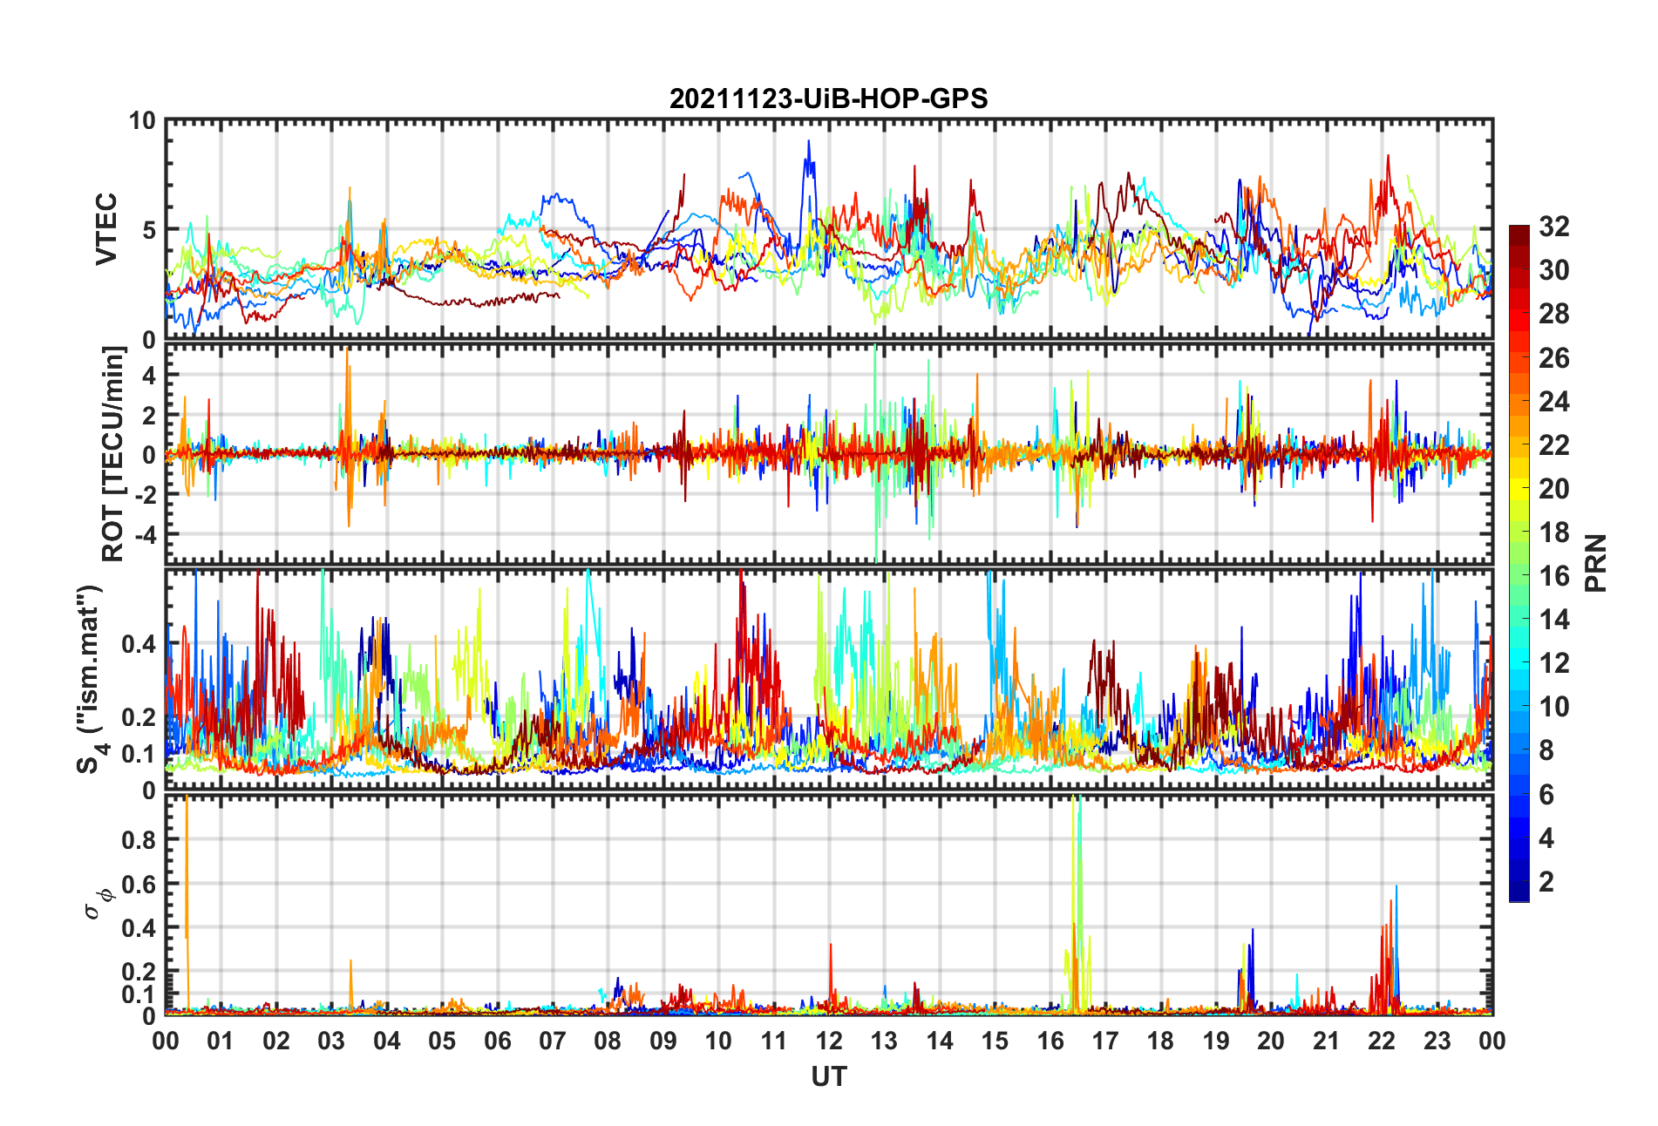Click VTEC axis tick label 5

[149, 230]
